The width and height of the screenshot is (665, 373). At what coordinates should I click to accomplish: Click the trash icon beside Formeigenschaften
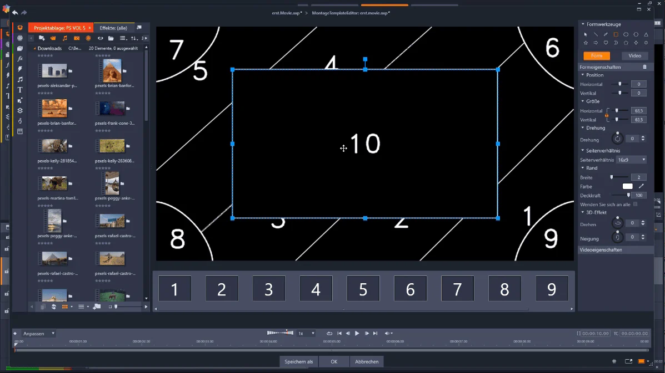pyautogui.click(x=644, y=67)
